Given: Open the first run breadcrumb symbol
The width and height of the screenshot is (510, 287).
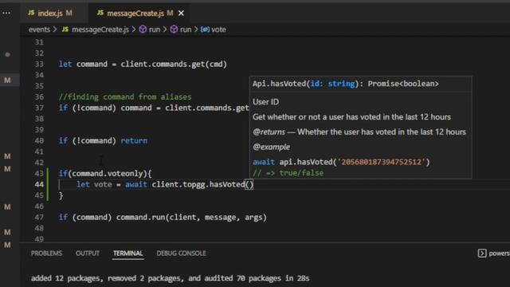Looking at the screenshot, I should [x=155, y=29].
